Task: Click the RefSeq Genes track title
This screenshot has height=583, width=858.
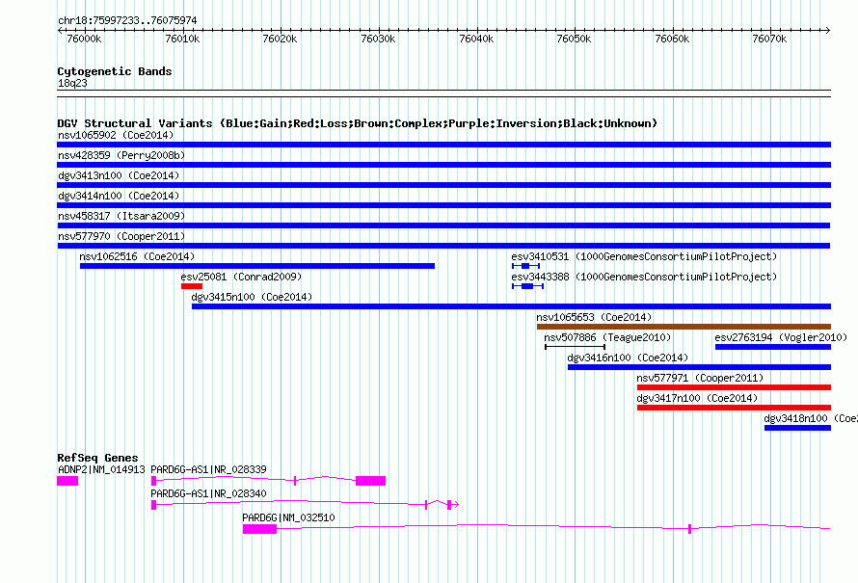Action: click(97, 458)
